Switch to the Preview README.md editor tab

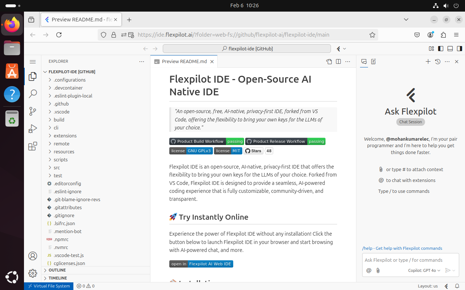[x=184, y=62]
